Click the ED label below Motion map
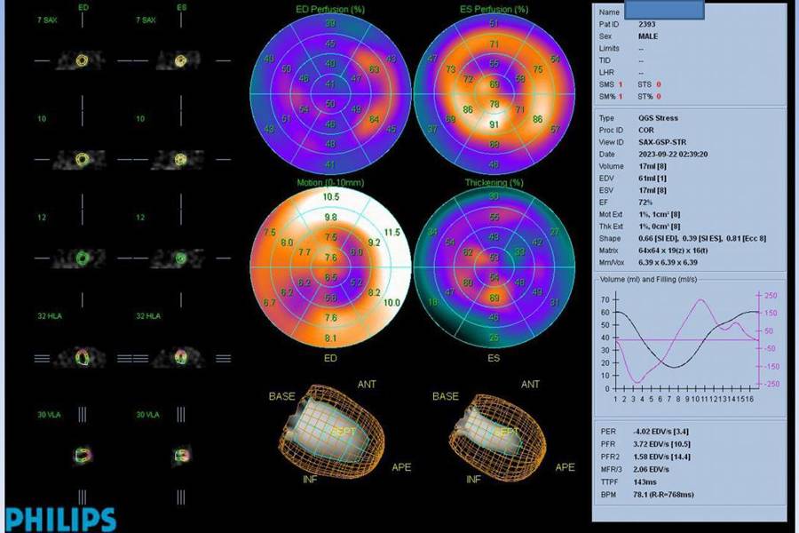This screenshot has height=533, width=799. point(330,359)
